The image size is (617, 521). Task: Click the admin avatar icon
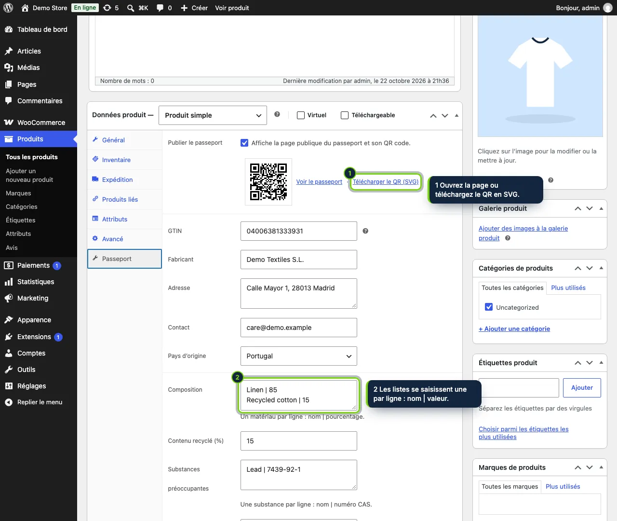pos(608,8)
